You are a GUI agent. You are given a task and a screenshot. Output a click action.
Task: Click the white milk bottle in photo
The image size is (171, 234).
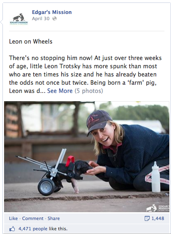[x=156, y=177]
